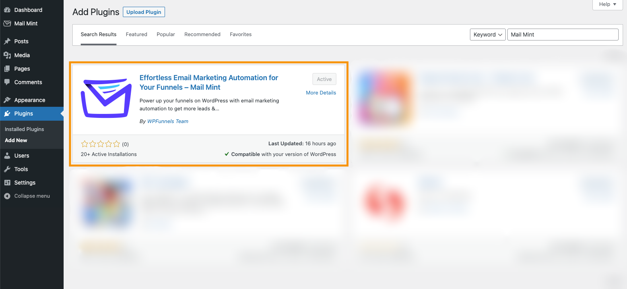627x289 pixels.
Task: Open the WPFunnels Team author link
Action: 168,121
